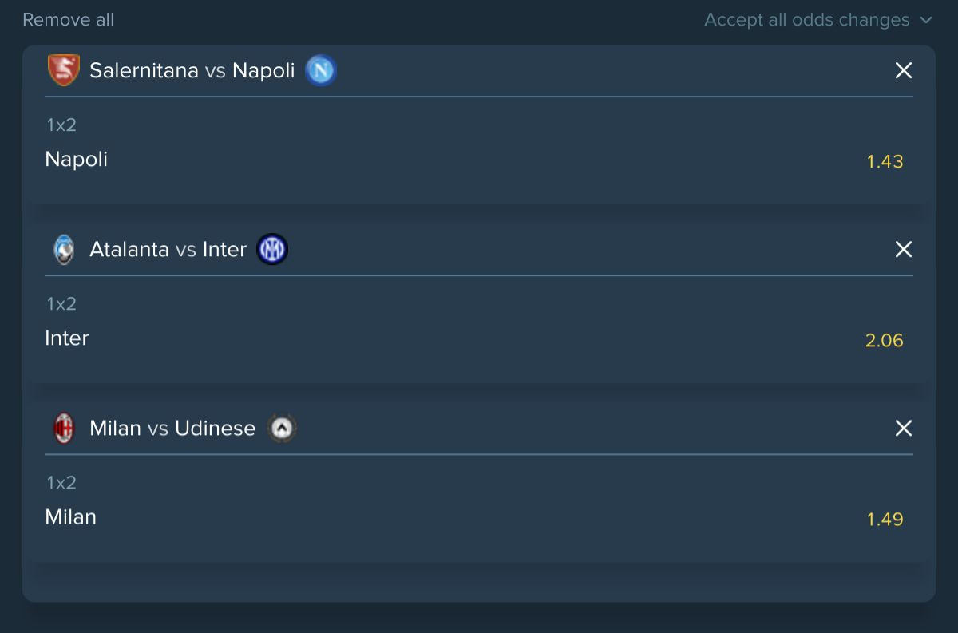The height and width of the screenshot is (633, 958).
Task: Clear the betslip with Remove all
Action: [69, 20]
